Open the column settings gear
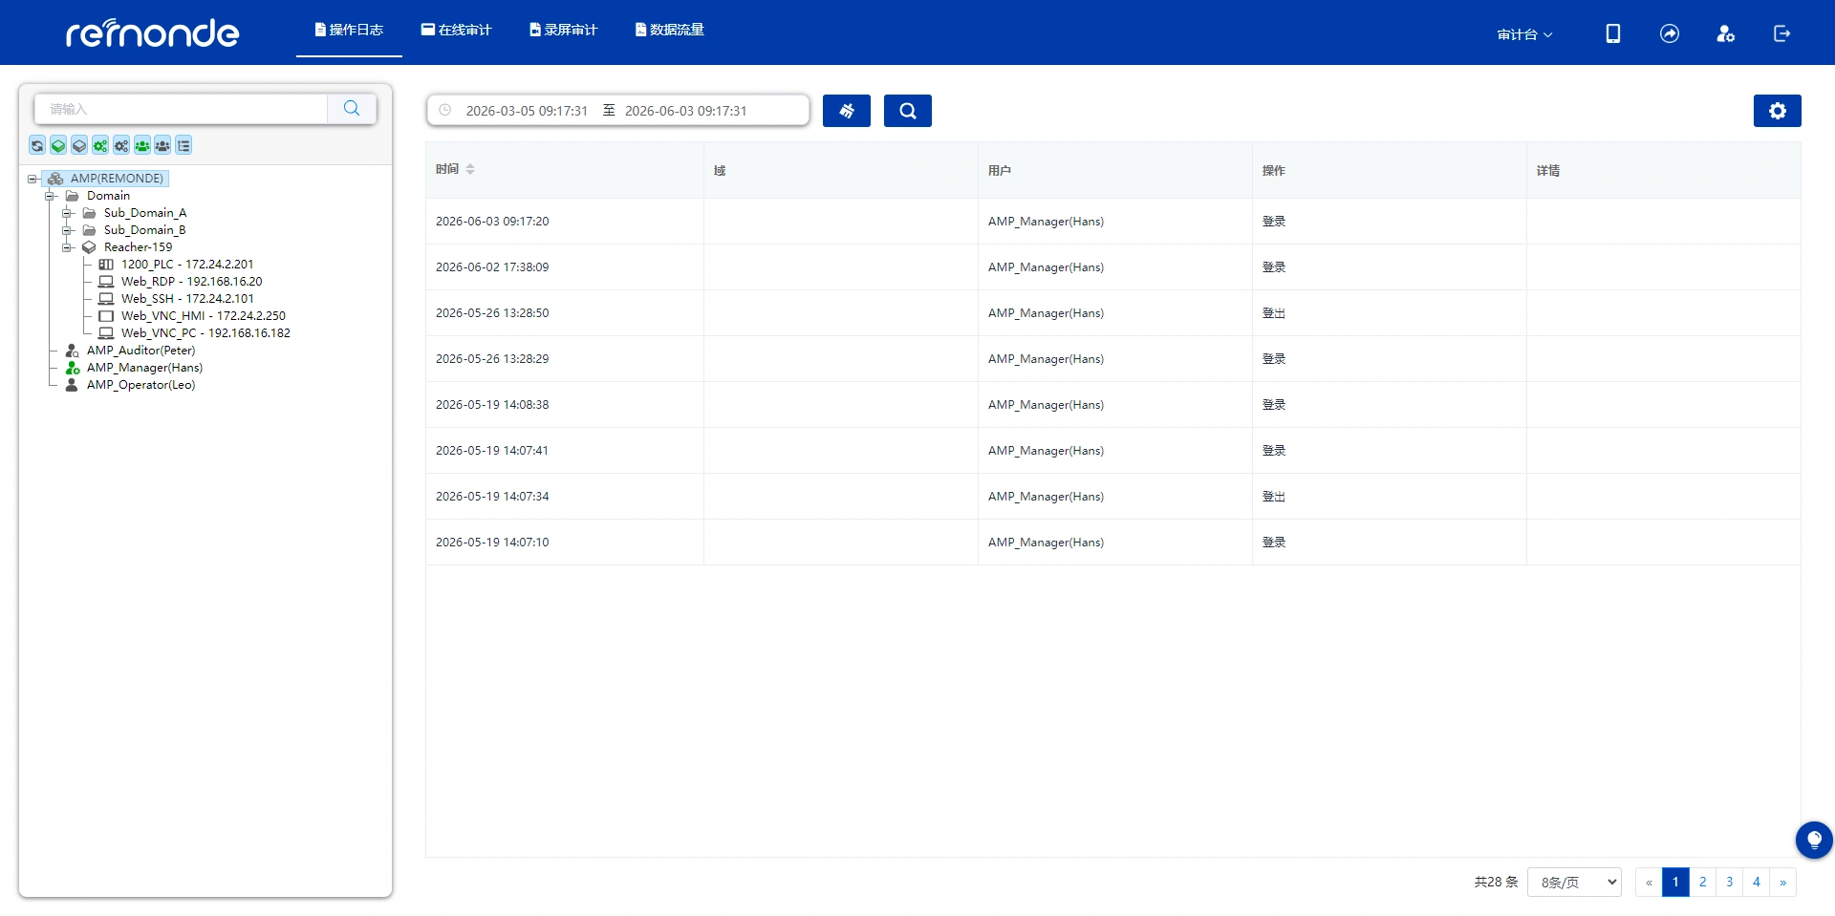1835x916 pixels. 1778,111
